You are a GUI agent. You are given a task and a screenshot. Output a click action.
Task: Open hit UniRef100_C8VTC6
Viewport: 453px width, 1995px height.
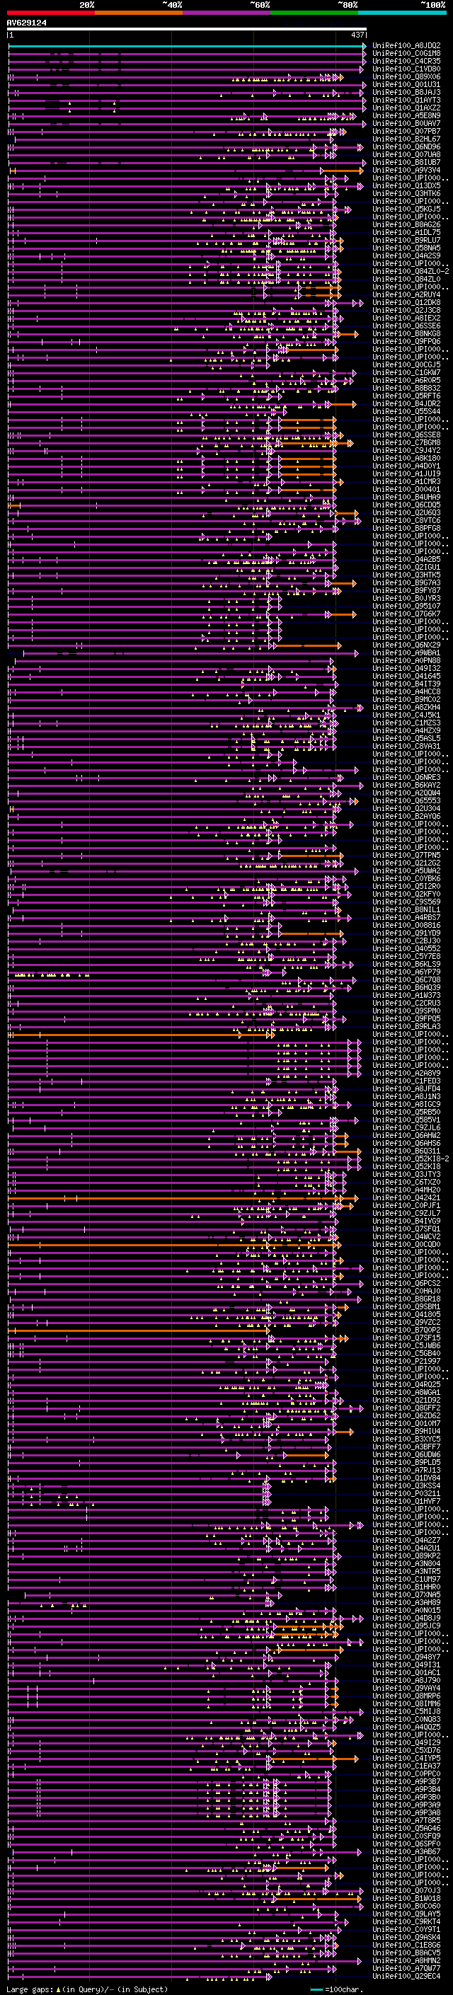406,520
